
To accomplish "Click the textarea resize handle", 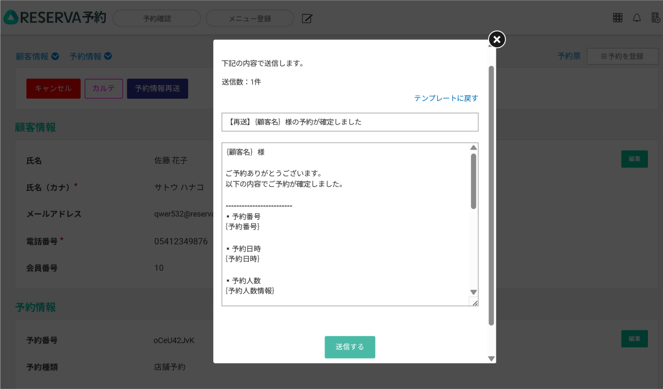I will (x=474, y=303).
